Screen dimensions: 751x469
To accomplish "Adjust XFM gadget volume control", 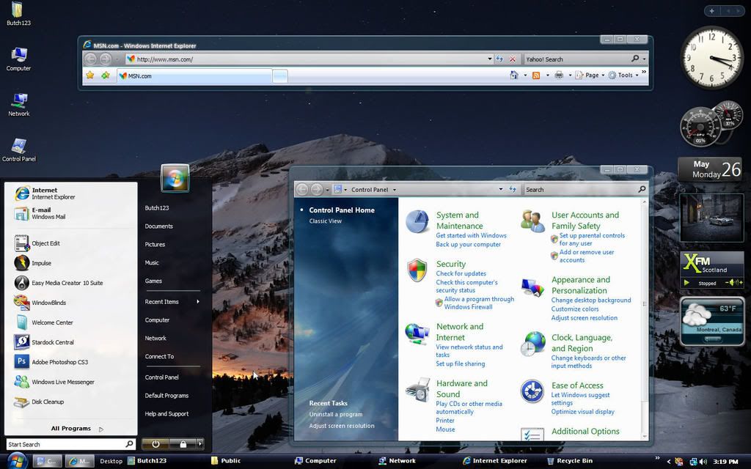I will 735,283.
